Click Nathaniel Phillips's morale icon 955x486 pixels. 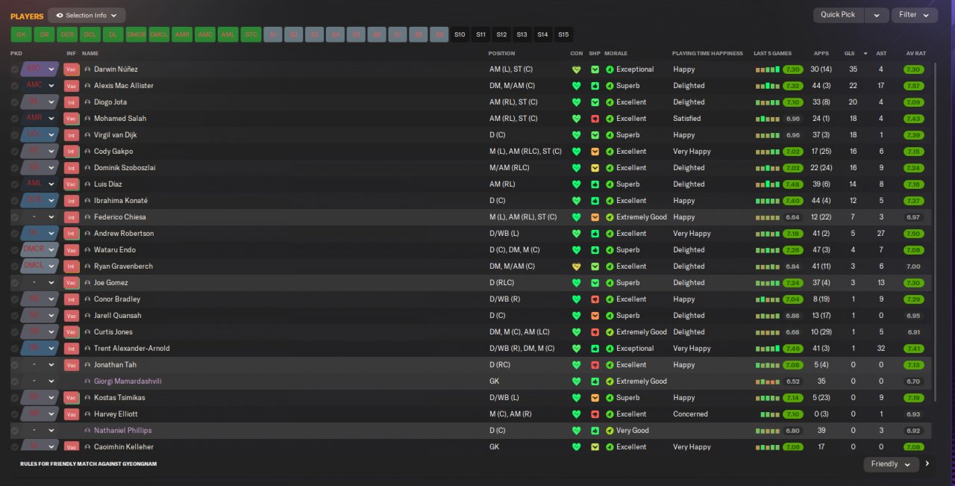click(610, 431)
